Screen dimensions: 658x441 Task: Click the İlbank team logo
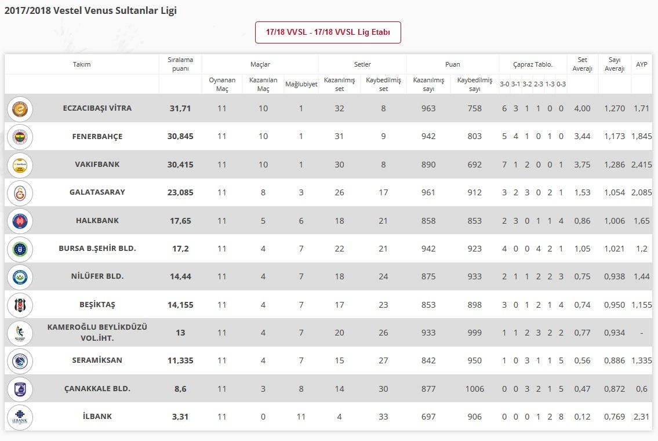20,417
